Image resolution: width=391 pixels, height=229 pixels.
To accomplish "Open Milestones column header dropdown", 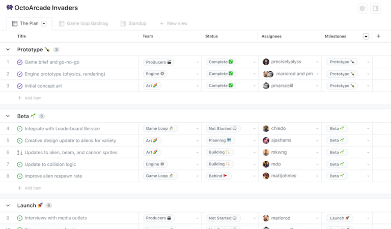I will tap(366, 36).
